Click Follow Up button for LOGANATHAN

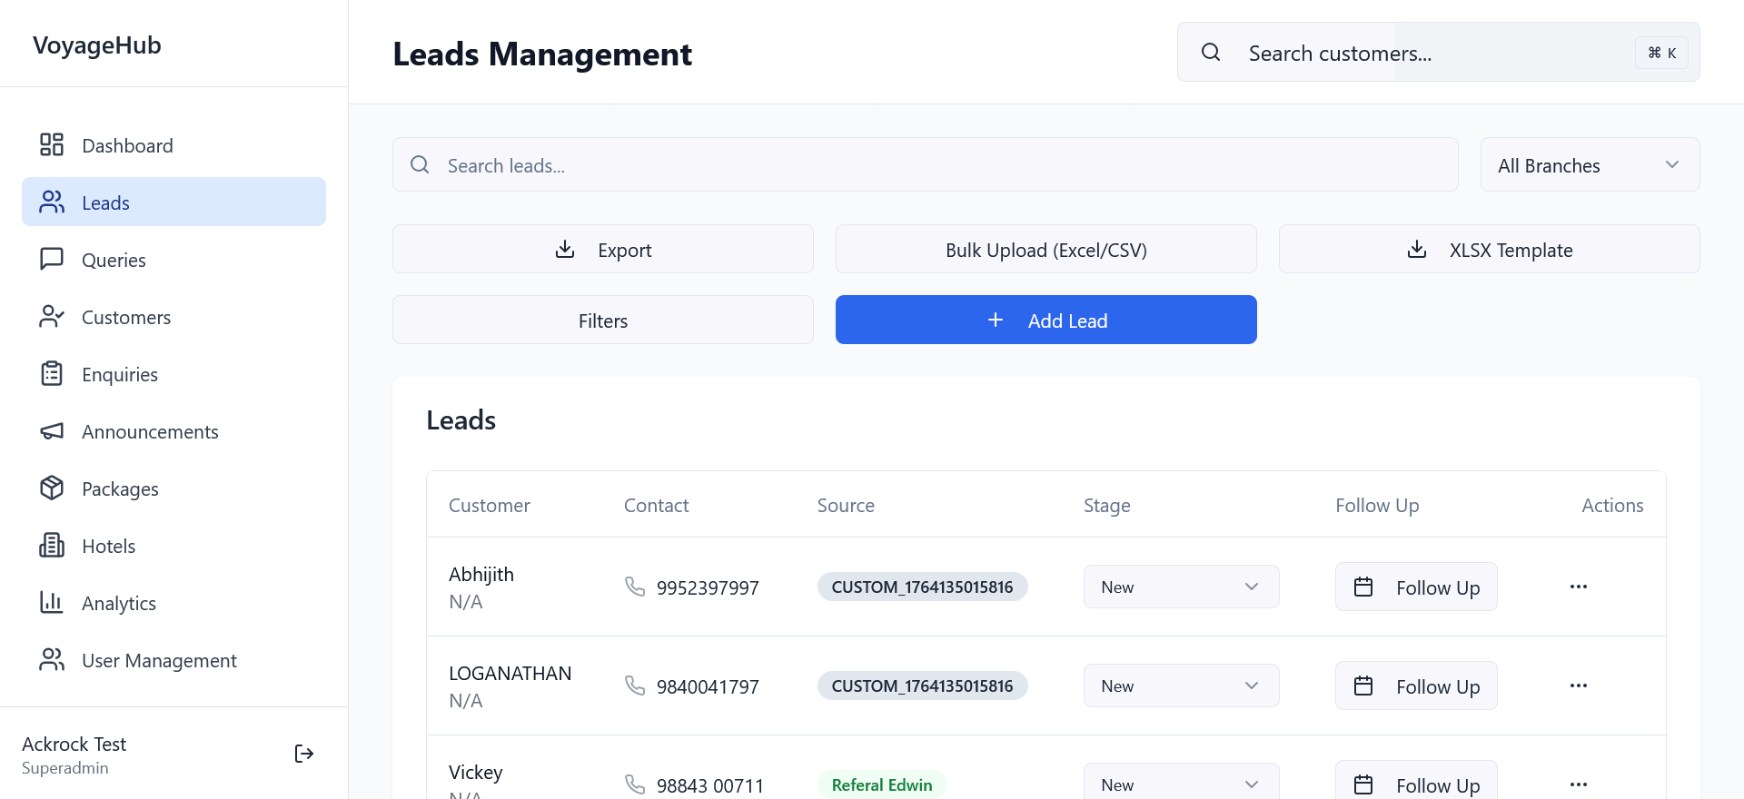point(1416,686)
